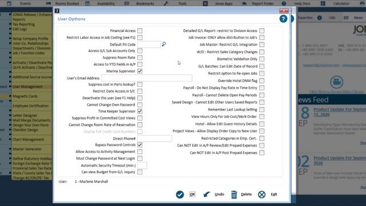Open the Tools menu in top bar
The height and width of the screenshot is (206, 366).
[182, 3]
